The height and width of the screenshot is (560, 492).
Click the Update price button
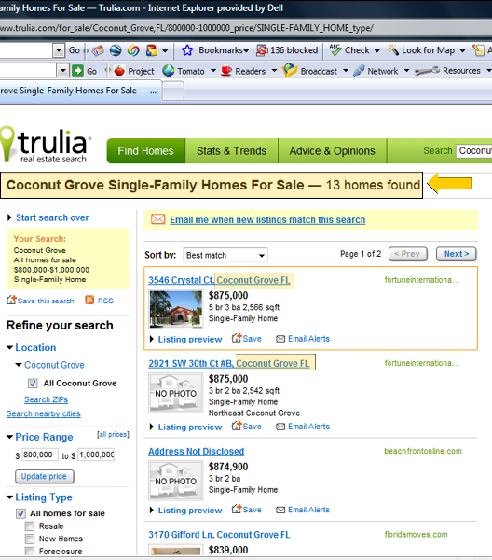coord(44,476)
